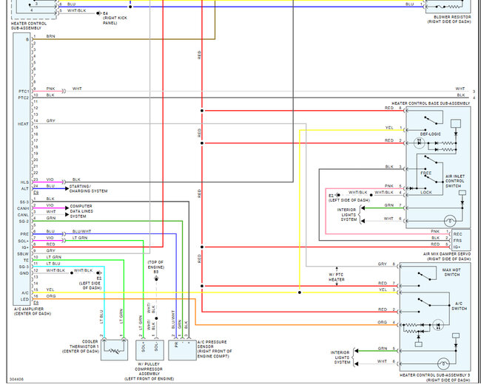Image resolution: width=481 pixels, height=387 pixels.
Task: Click the pressure sensor PR connector box
Action: pos(182,350)
